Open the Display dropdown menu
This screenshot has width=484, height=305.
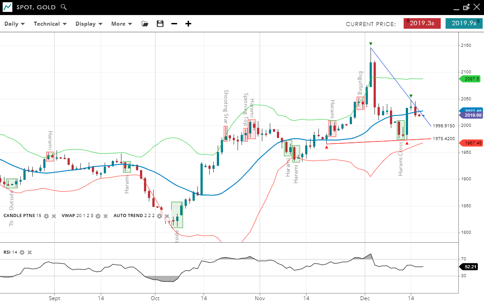pos(89,24)
